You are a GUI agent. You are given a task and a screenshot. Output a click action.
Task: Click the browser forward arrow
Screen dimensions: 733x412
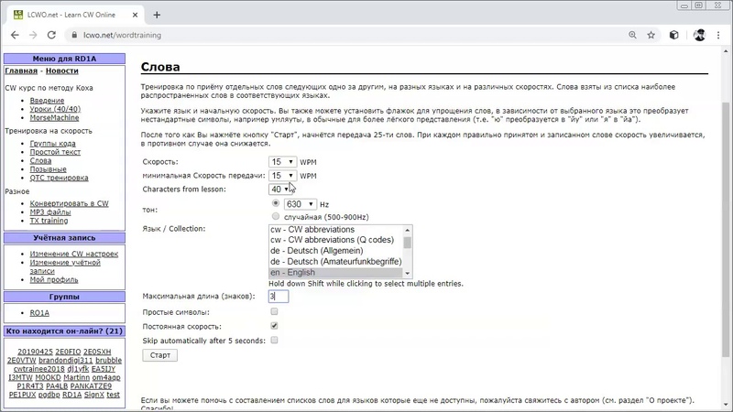[33, 35]
